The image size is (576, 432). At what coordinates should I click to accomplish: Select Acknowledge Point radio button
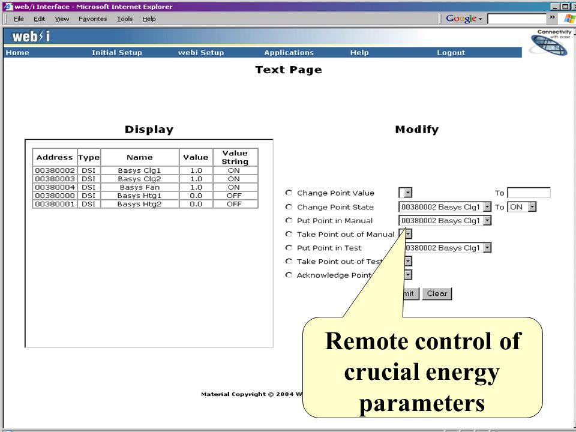[x=289, y=274]
